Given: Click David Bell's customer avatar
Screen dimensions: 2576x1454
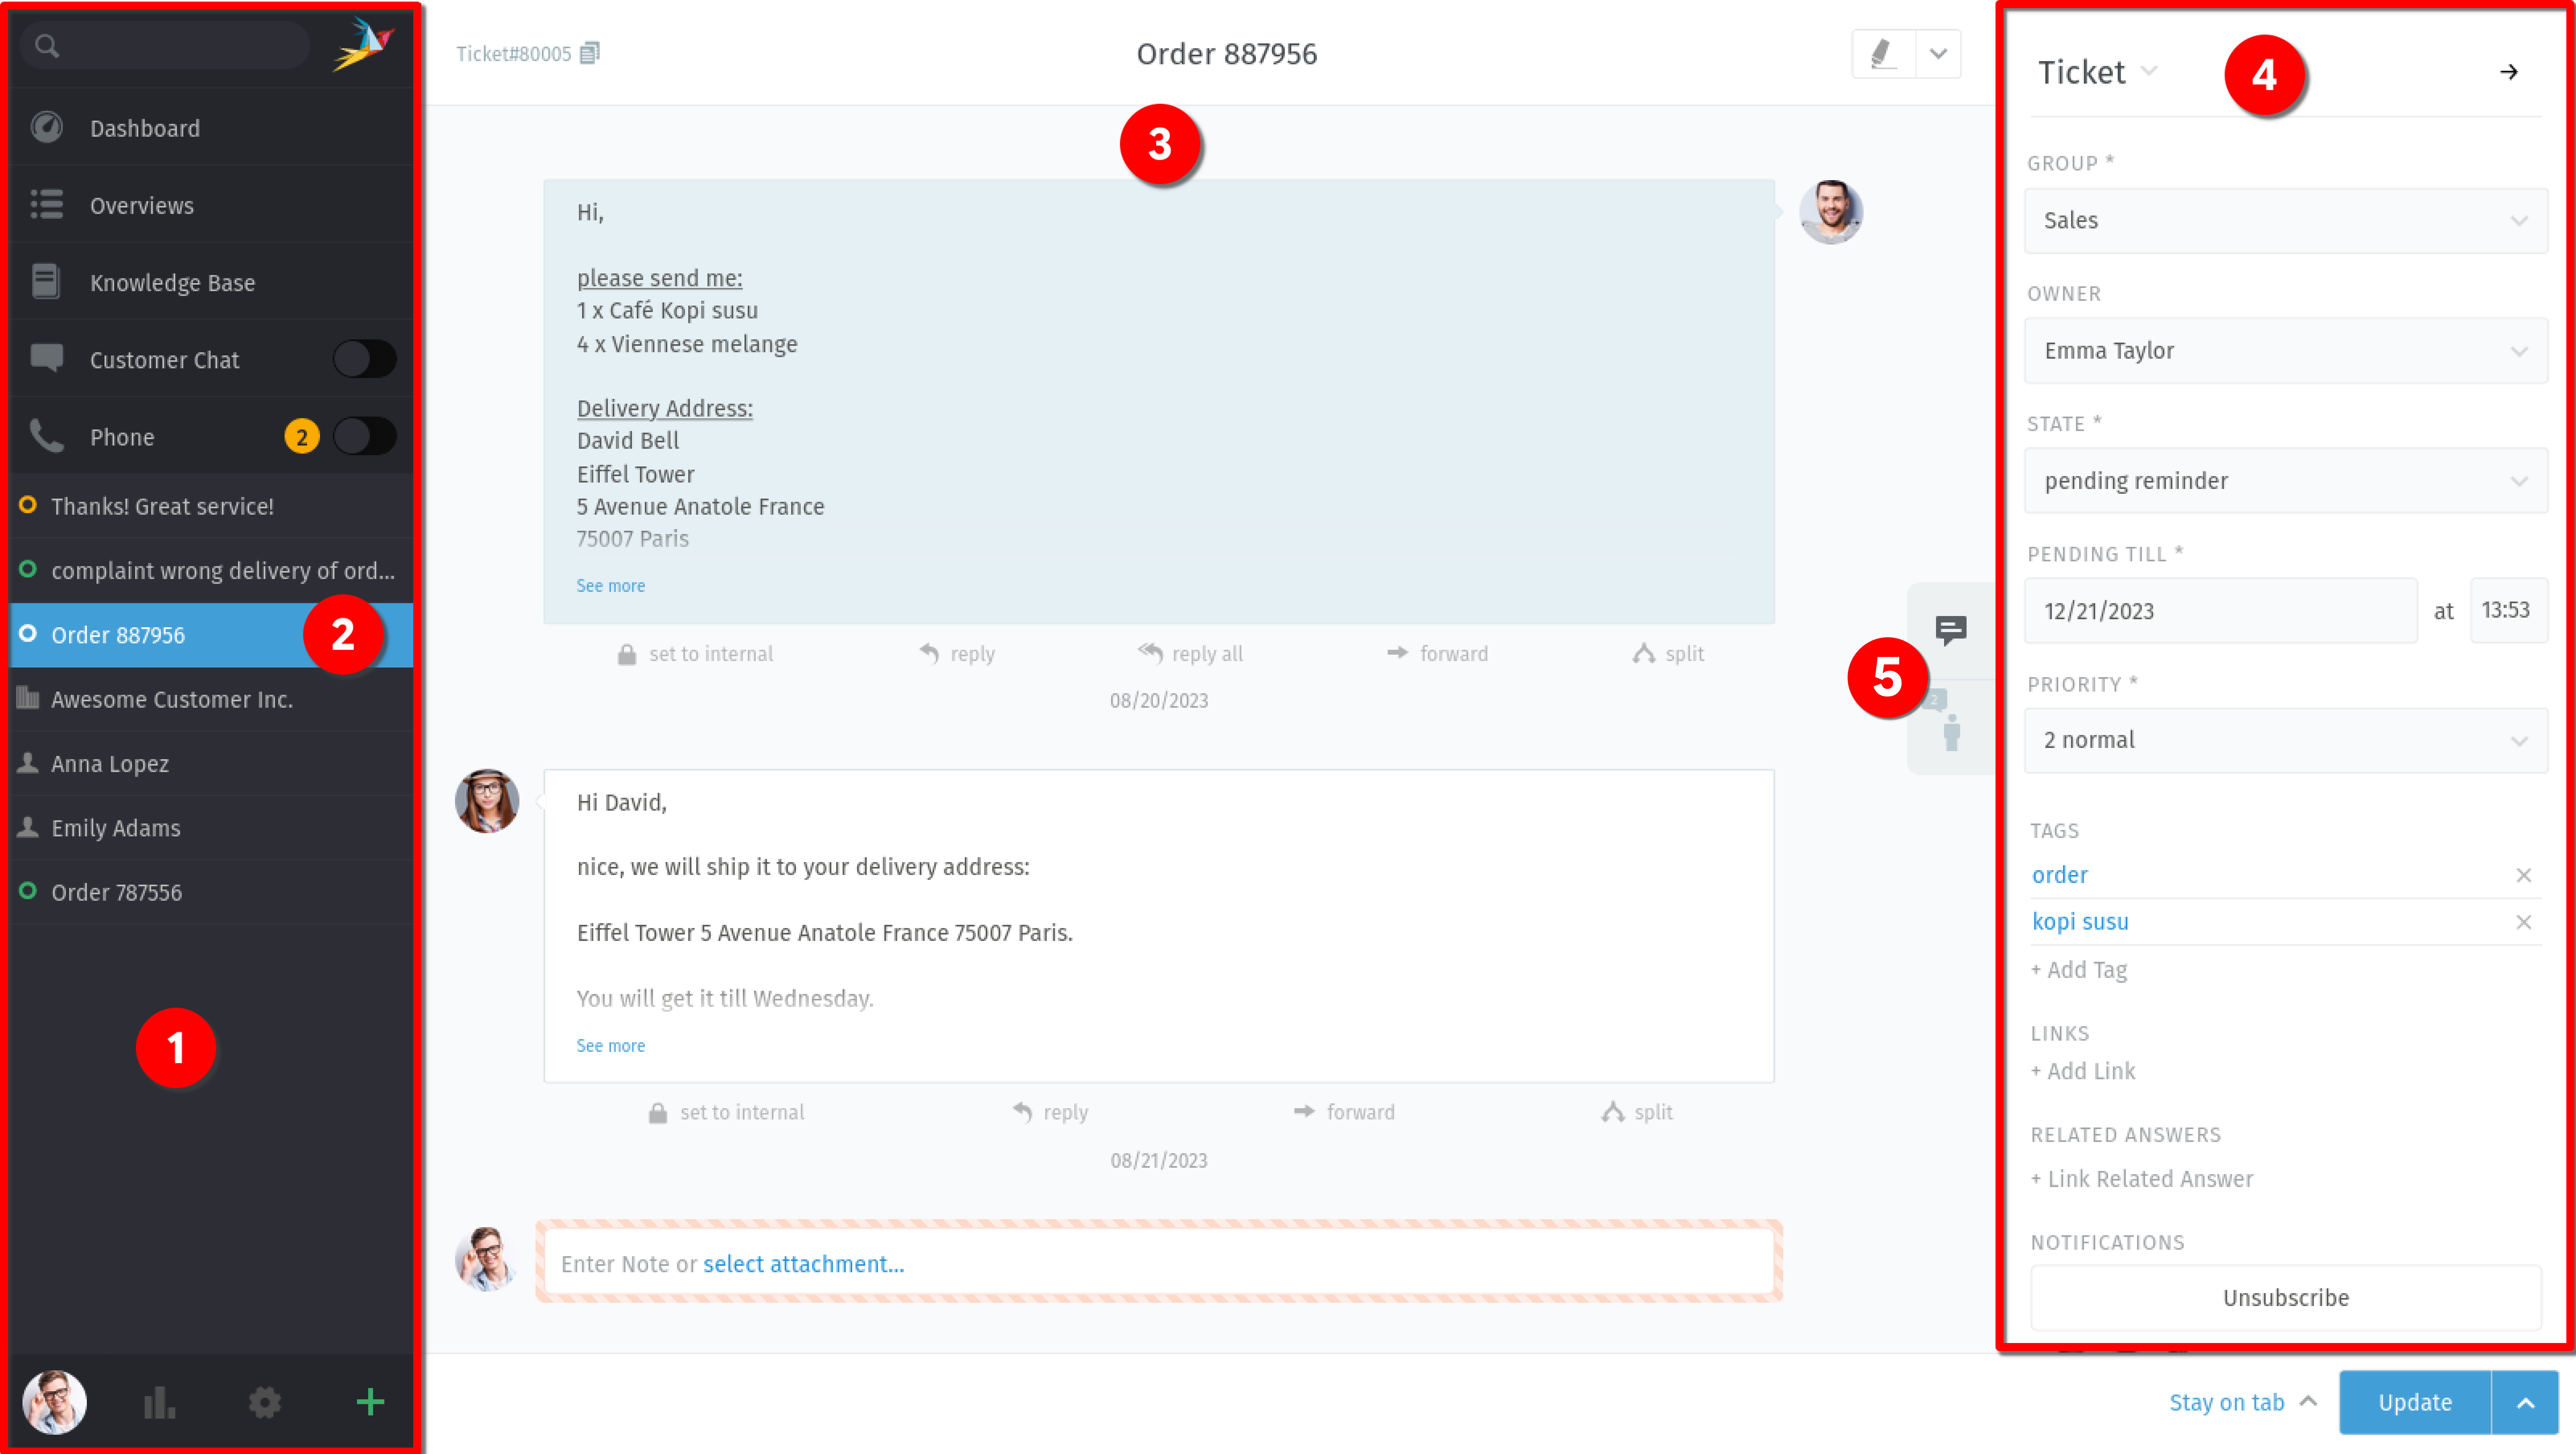Looking at the screenshot, I should (x=1831, y=212).
